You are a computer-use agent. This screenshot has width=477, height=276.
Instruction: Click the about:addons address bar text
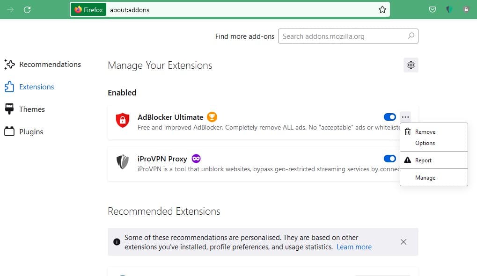pos(130,10)
